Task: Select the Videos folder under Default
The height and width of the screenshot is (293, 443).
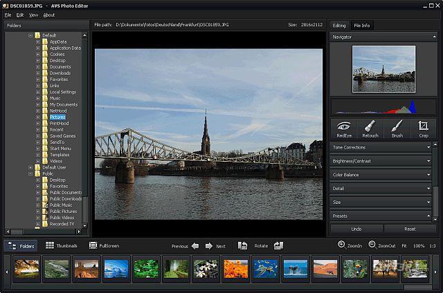Action: pyautogui.click(x=56, y=161)
